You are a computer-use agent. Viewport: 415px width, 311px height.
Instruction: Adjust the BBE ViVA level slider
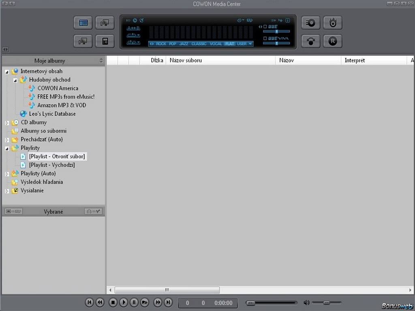pyautogui.click(x=276, y=43)
